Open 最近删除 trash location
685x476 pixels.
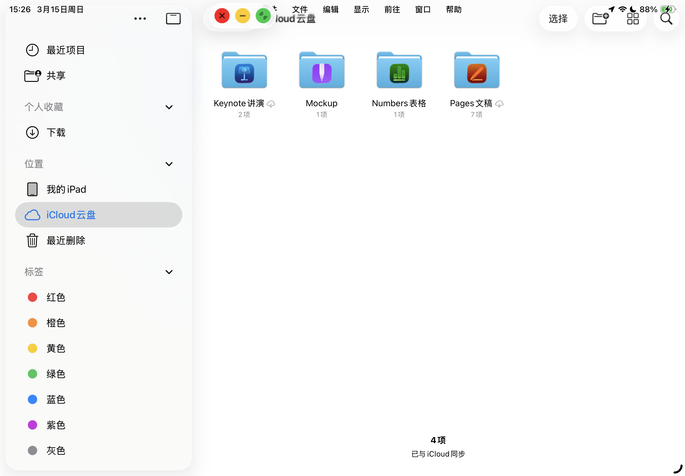pos(66,240)
